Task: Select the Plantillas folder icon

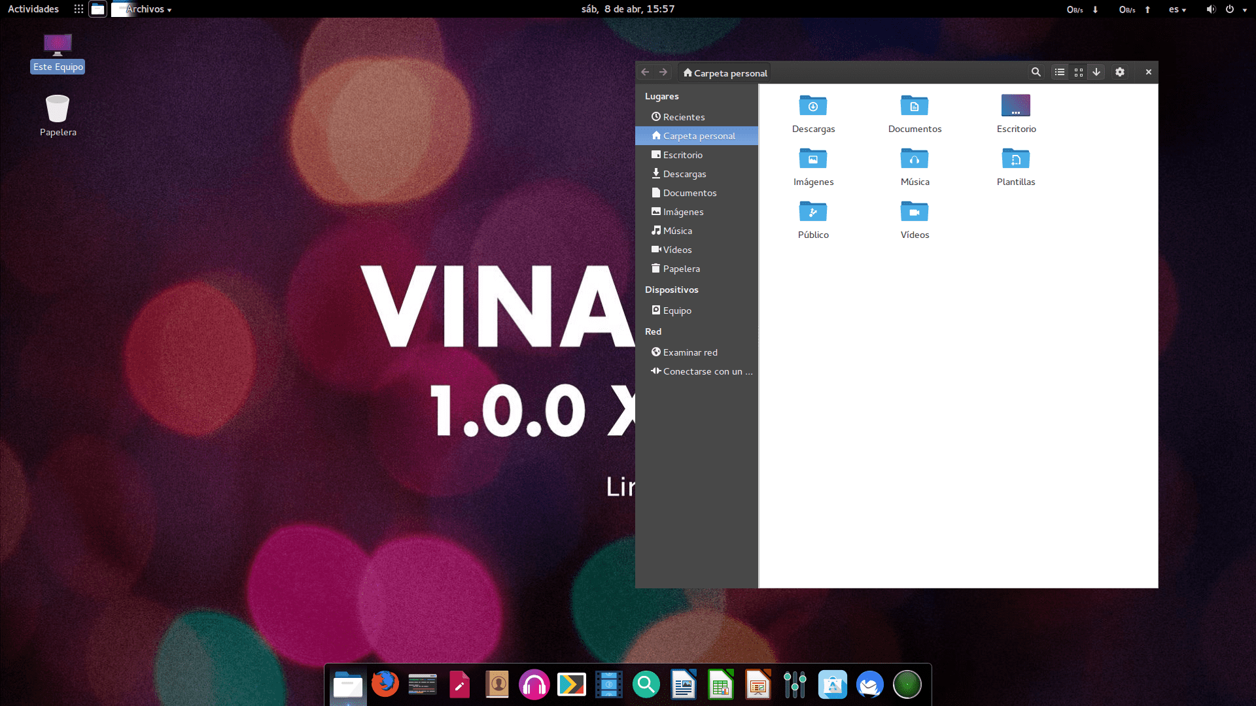Action: pyautogui.click(x=1016, y=159)
